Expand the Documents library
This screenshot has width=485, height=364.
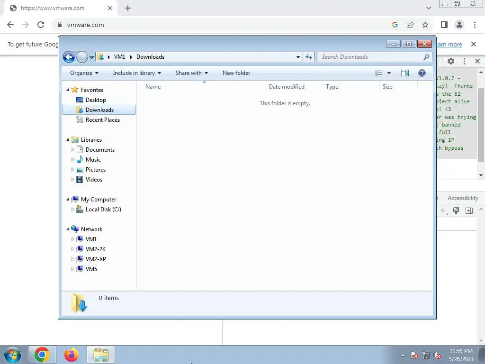72,149
